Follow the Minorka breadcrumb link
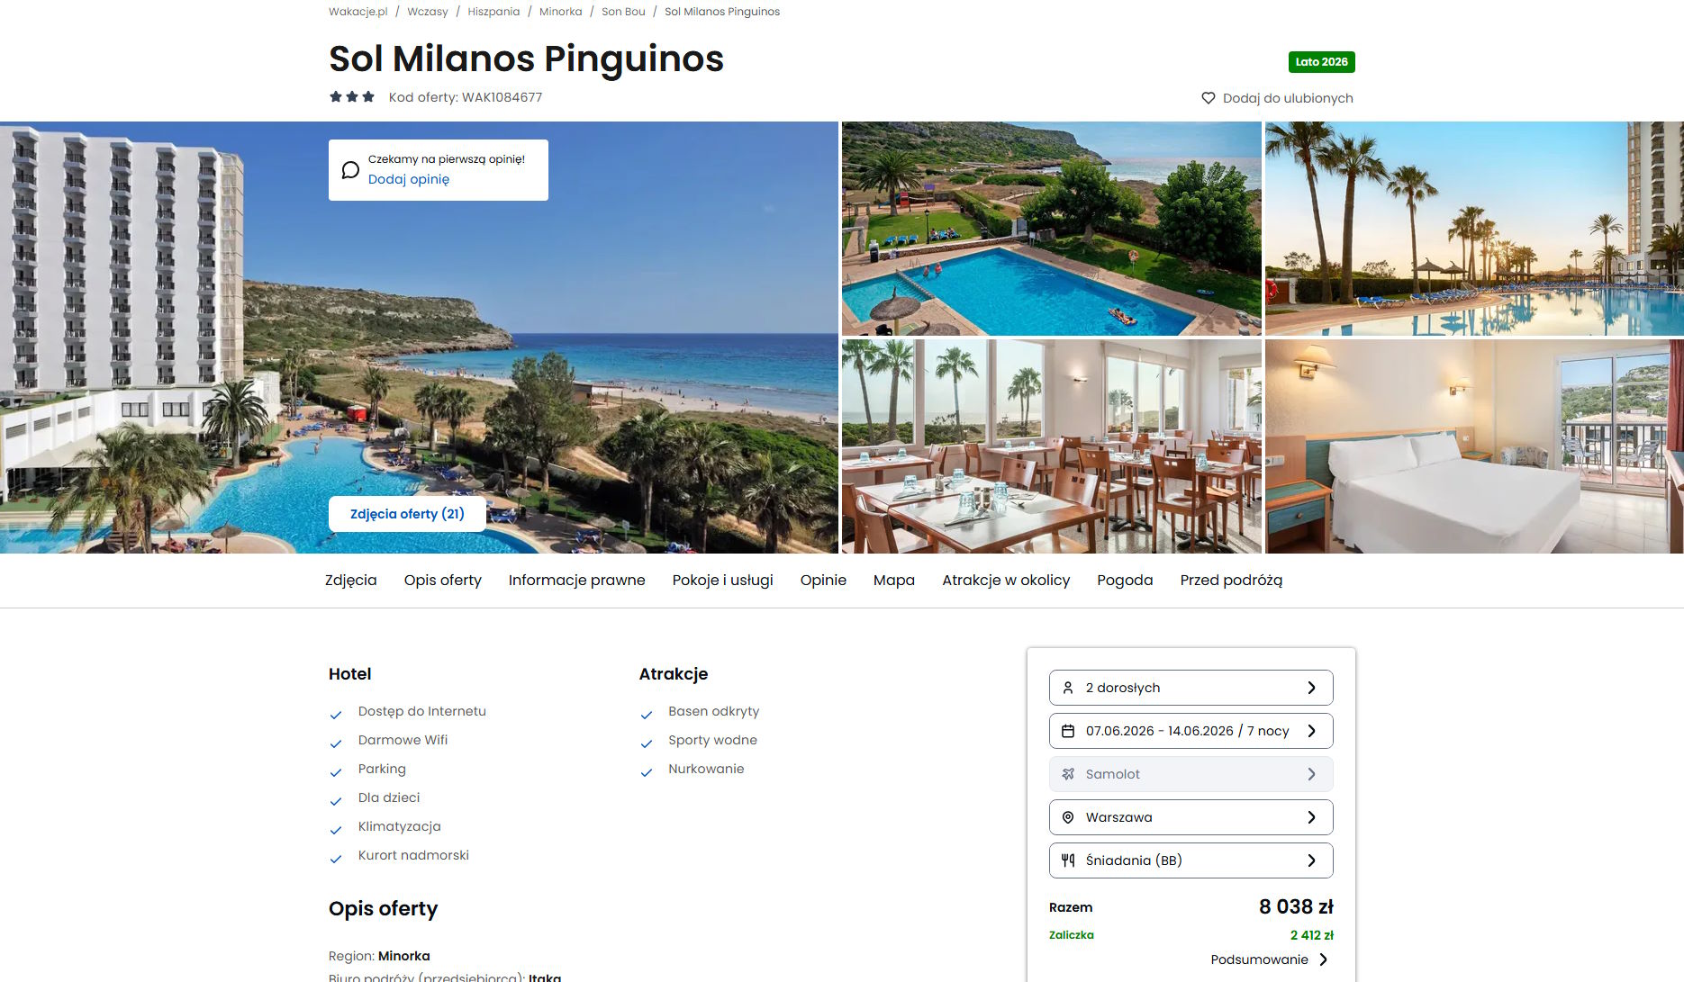This screenshot has height=982, width=1684. point(560,12)
